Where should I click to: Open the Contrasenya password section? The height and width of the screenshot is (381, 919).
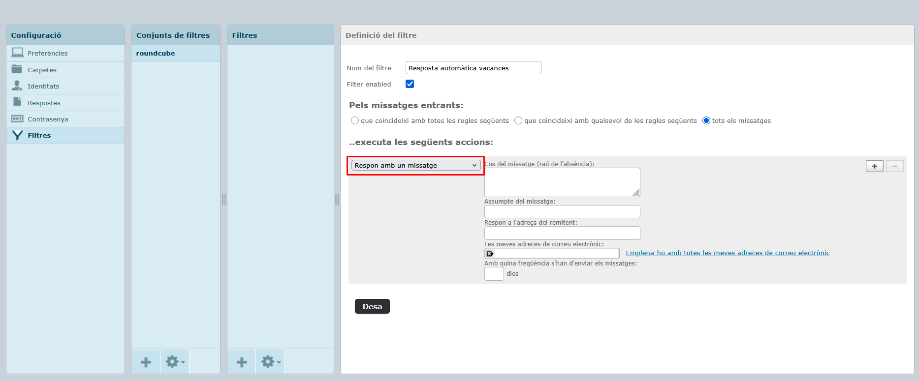tap(65, 119)
